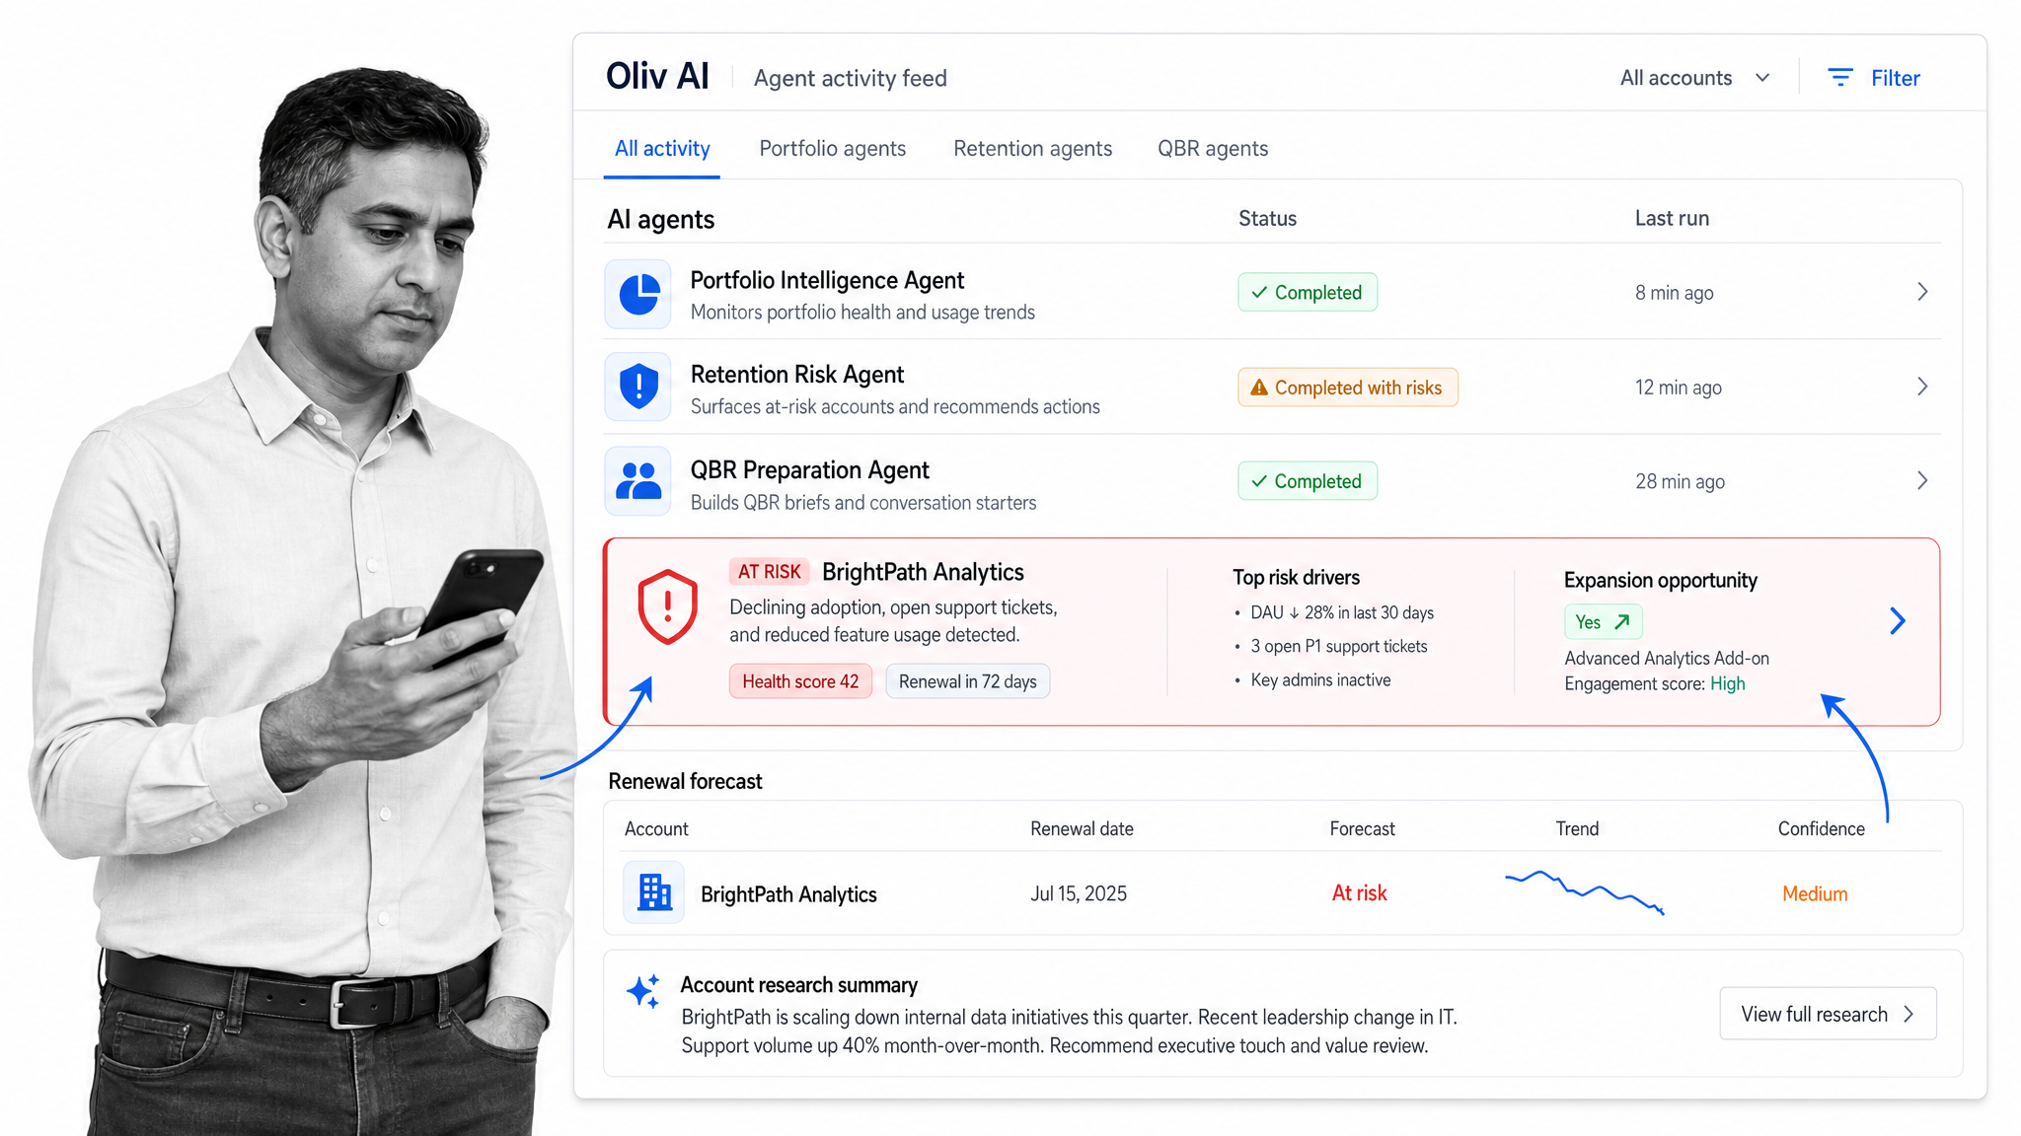Click the QBR Preparation Agent people icon
2021x1136 pixels.
coord(638,481)
